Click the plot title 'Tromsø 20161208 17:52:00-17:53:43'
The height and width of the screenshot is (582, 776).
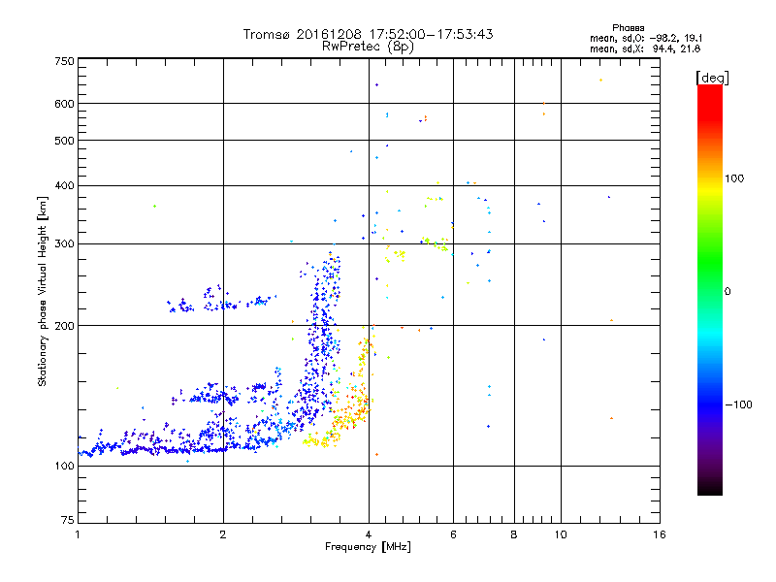368,34
